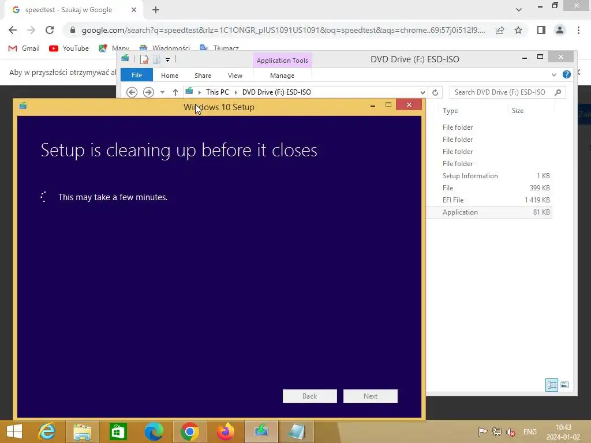Launch Firefox from the taskbar
Viewport: 591px width, 443px height.
pos(226,431)
